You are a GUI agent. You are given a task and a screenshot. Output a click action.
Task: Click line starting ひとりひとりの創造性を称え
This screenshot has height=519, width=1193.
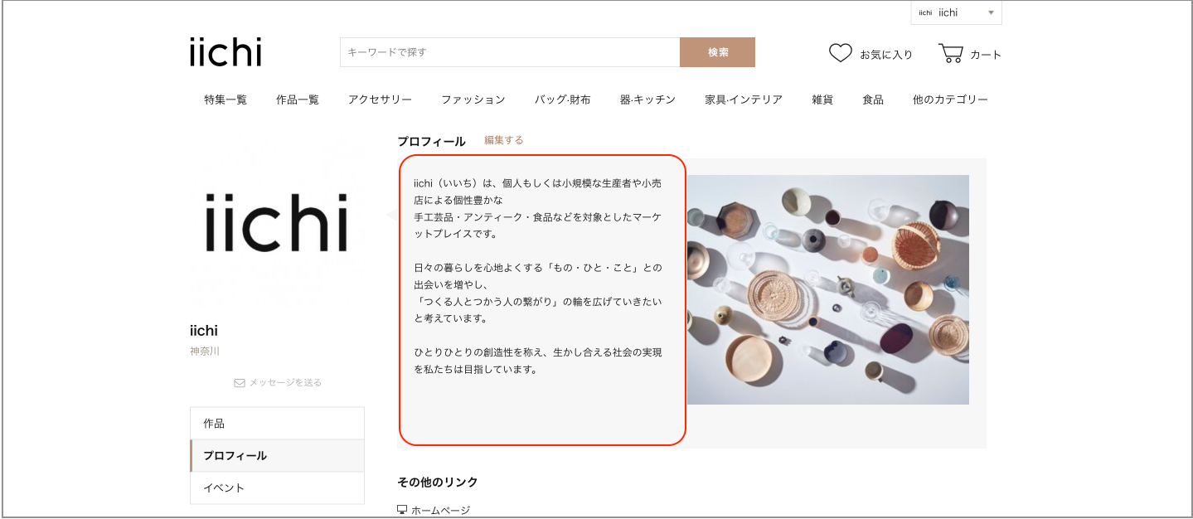(538, 352)
